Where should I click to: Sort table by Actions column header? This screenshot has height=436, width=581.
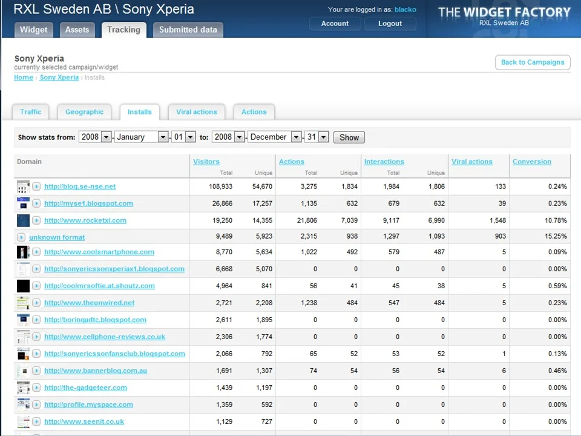coord(292,162)
